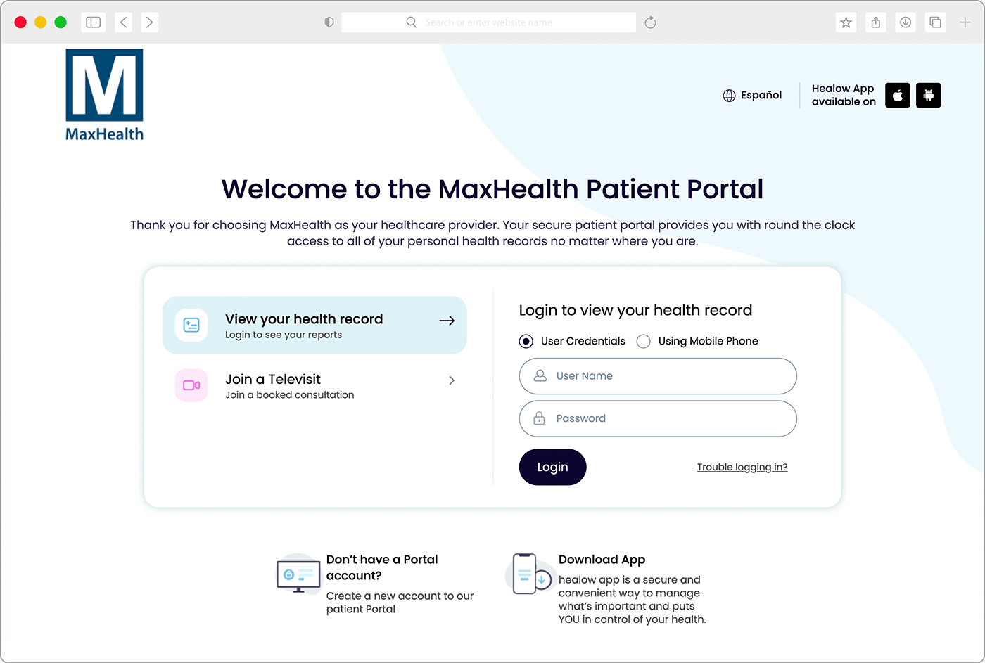Click the MaxHealth logo
This screenshot has width=985, height=663.
tap(104, 94)
